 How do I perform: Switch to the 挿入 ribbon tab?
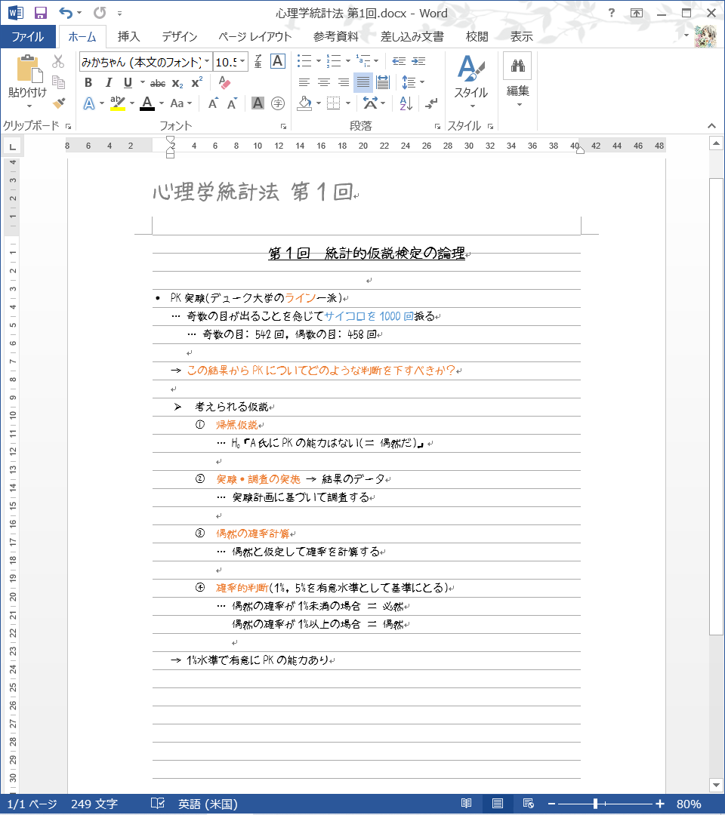128,36
